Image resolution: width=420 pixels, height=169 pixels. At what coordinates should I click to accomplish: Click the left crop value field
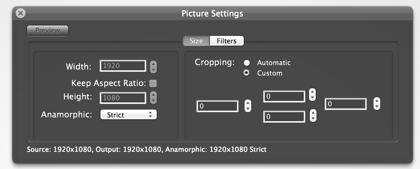(217, 106)
